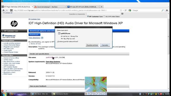Expand the HP Customer Care sidebar header
Image resolution: width=171 pixels, height=96 pixels.
click(14, 31)
